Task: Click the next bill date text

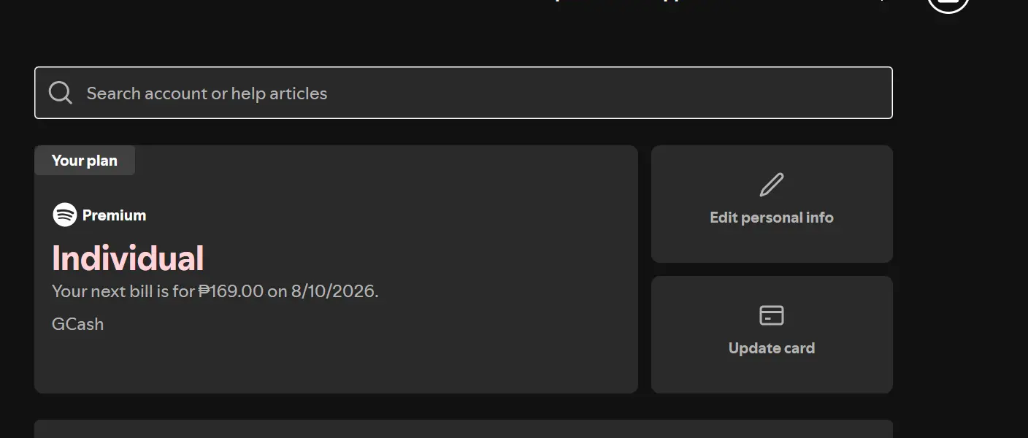Action: (x=215, y=291)
